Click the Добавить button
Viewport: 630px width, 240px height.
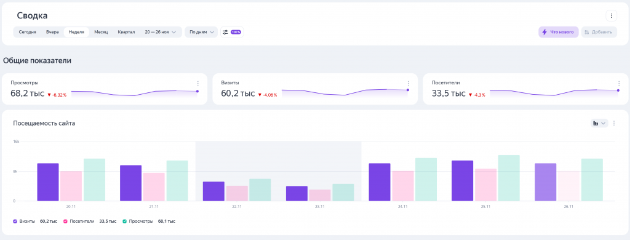[599, 32]
